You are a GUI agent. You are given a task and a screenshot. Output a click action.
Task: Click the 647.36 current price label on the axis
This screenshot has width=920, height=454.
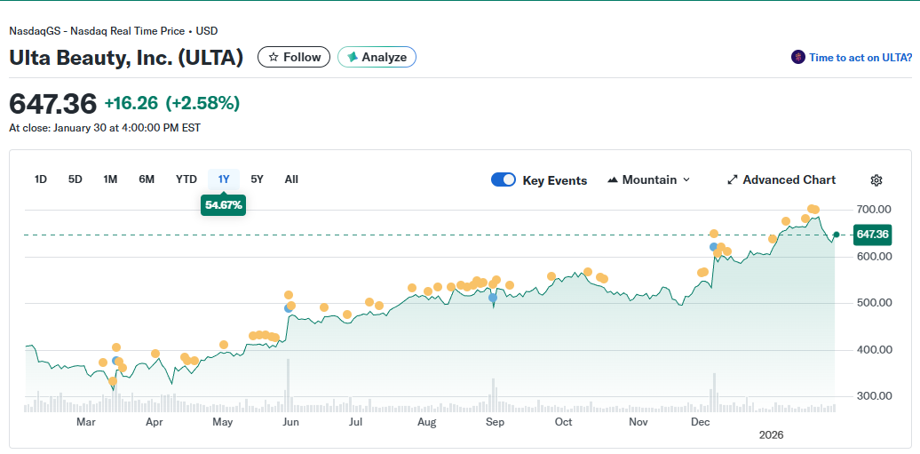point(872,235)
